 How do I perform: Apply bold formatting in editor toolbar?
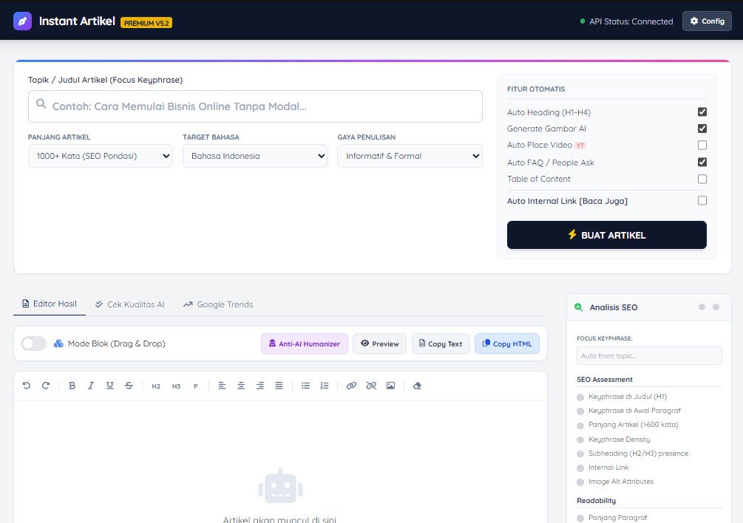[72, 386]
